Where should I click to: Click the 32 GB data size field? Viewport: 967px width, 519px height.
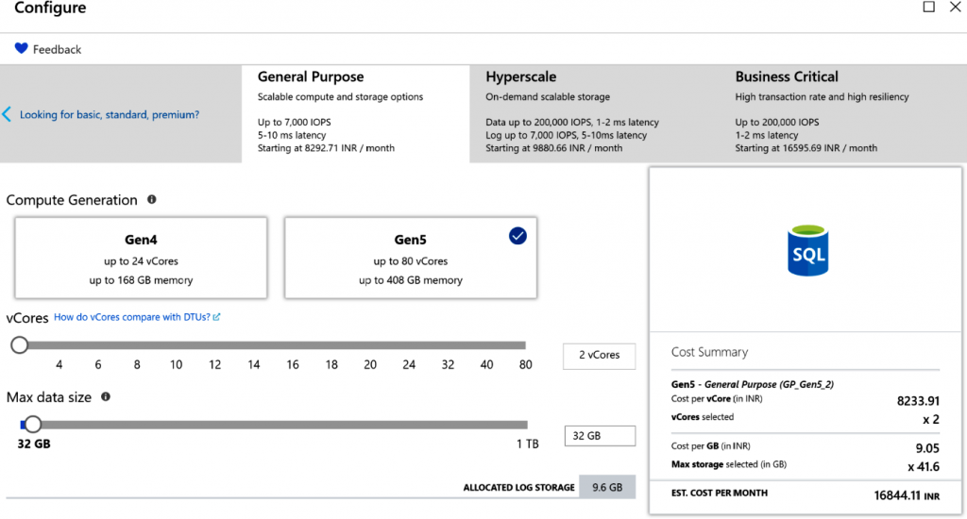599,436
